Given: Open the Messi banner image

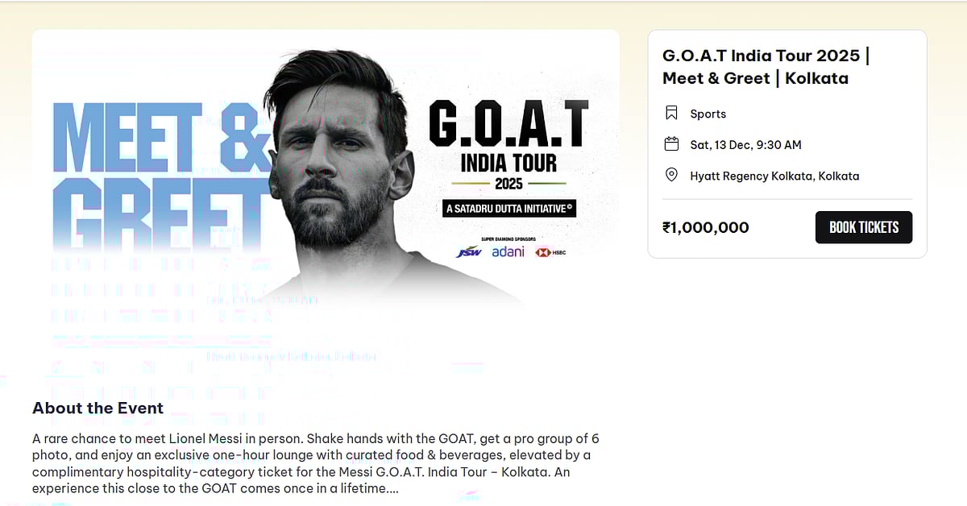Looking at the screenshot, I should [x=338, y=169].
